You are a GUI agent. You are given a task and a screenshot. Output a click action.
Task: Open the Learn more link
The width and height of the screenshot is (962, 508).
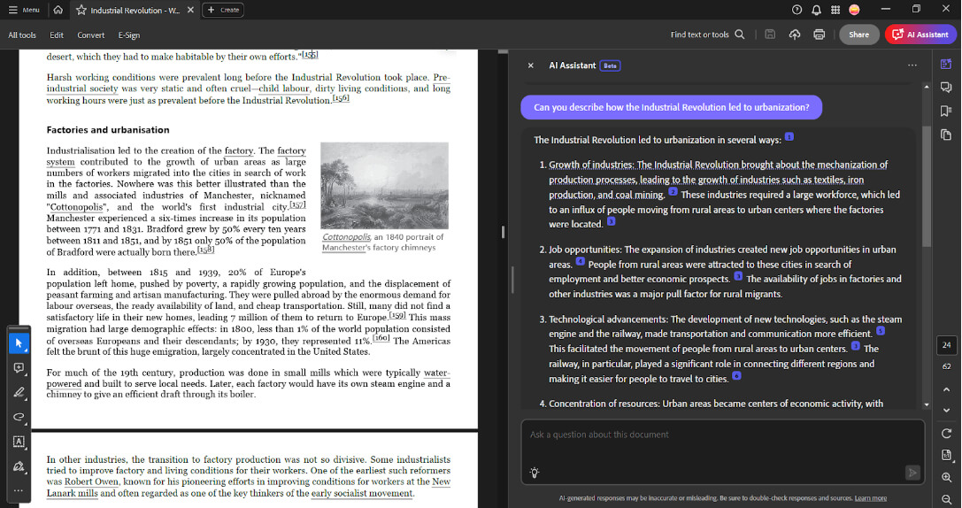coord(871,498)
